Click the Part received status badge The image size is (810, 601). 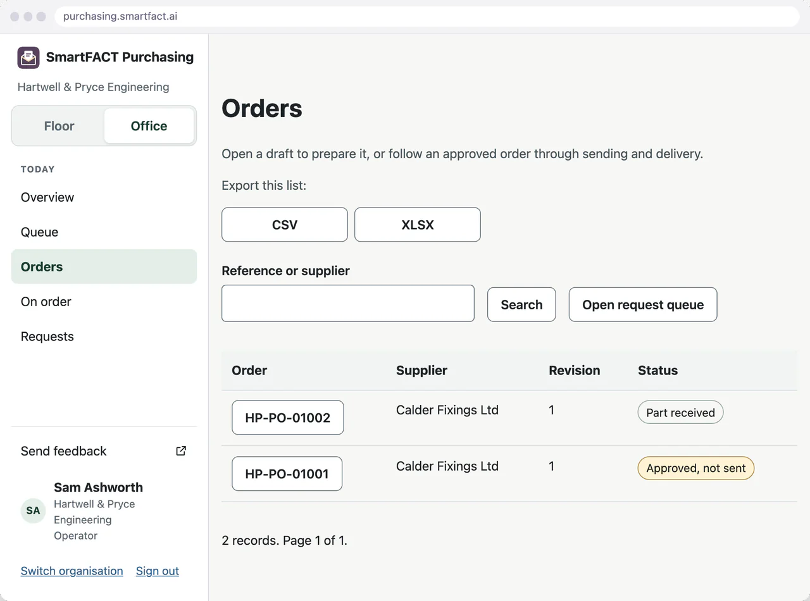(680, 412)
